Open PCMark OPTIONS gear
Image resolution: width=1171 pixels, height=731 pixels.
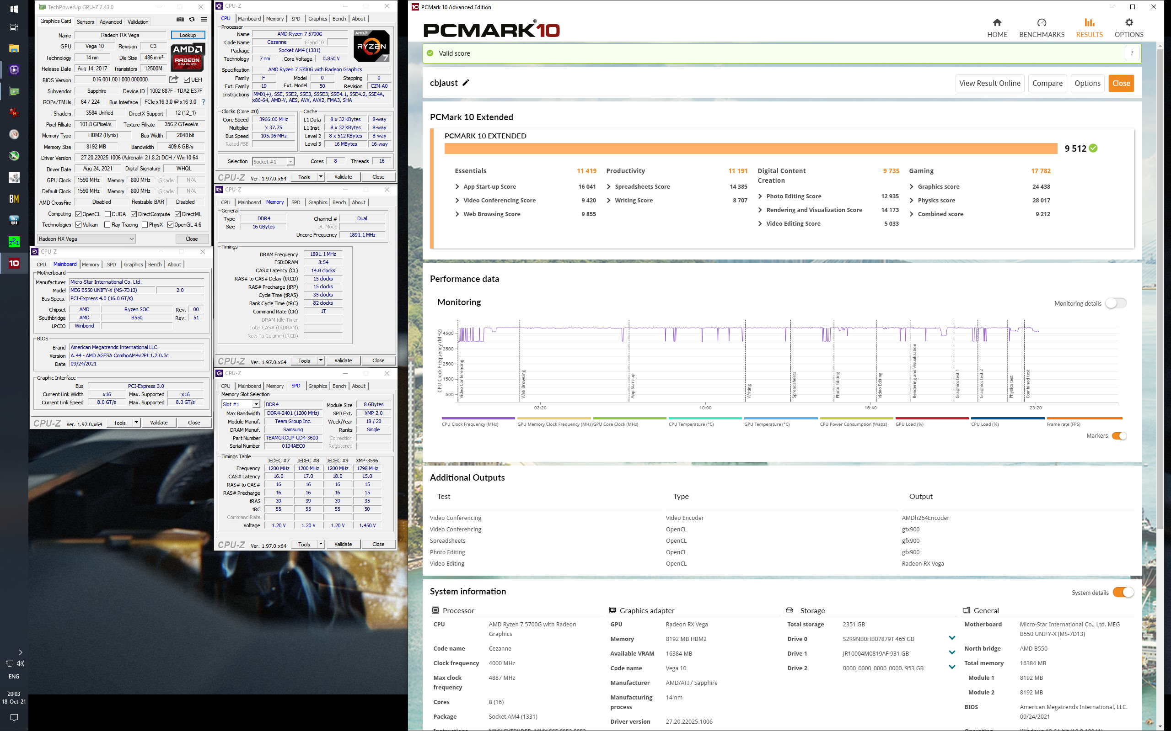click(x=1129, y=28)
